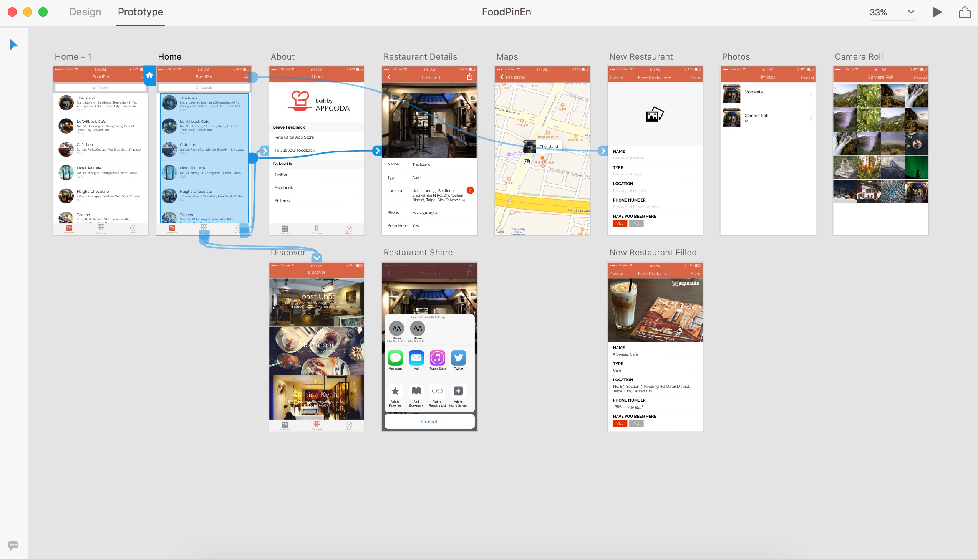
Task: Click the blue prototype arrow on Home artboard
Action: pos(265,151)
